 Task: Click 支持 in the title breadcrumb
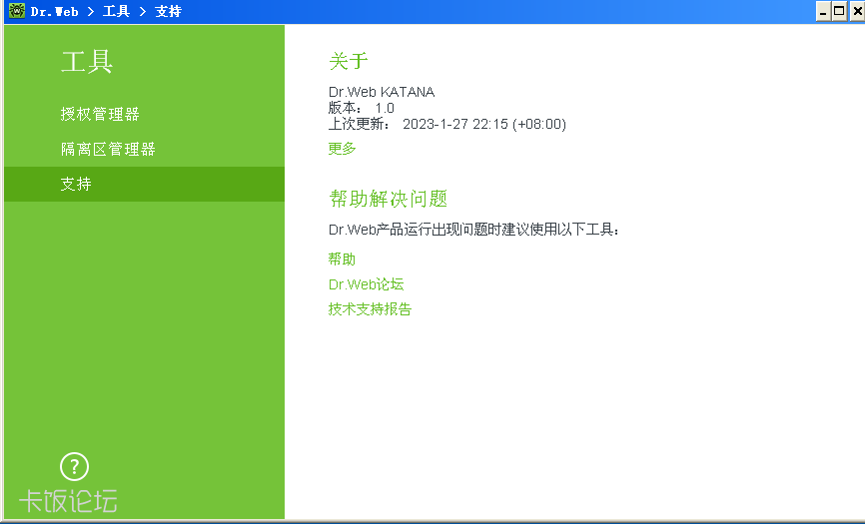[x=168, y=12]
